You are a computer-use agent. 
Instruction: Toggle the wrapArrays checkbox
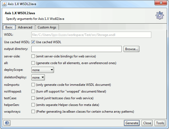point(33,112)
